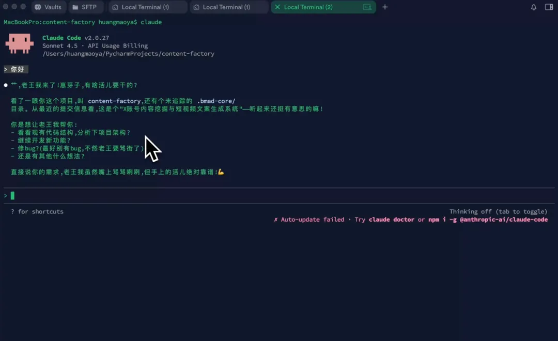Click the /Users/huangmaoya/PycharmProjects/content-factory path

pos(128,54)
